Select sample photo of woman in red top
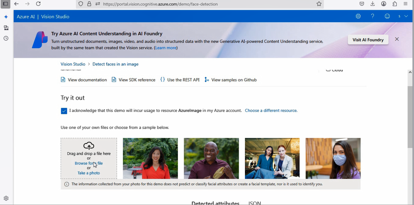 (x=150, y=158)
